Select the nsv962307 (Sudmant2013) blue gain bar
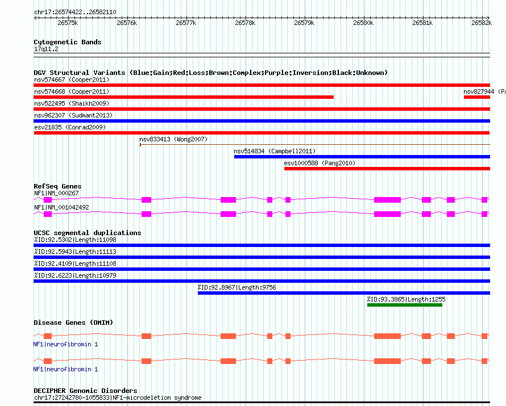Viewport: 506px width, 406px height. coord(262,121)
